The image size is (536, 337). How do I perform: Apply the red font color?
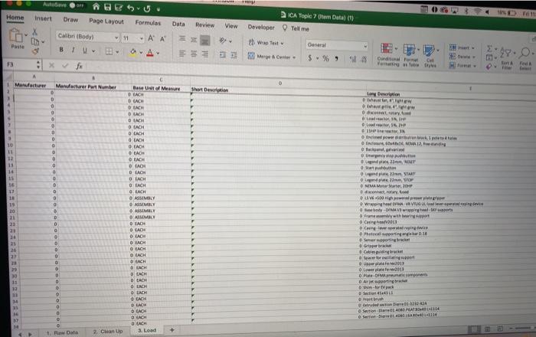(x=150, y=53)
